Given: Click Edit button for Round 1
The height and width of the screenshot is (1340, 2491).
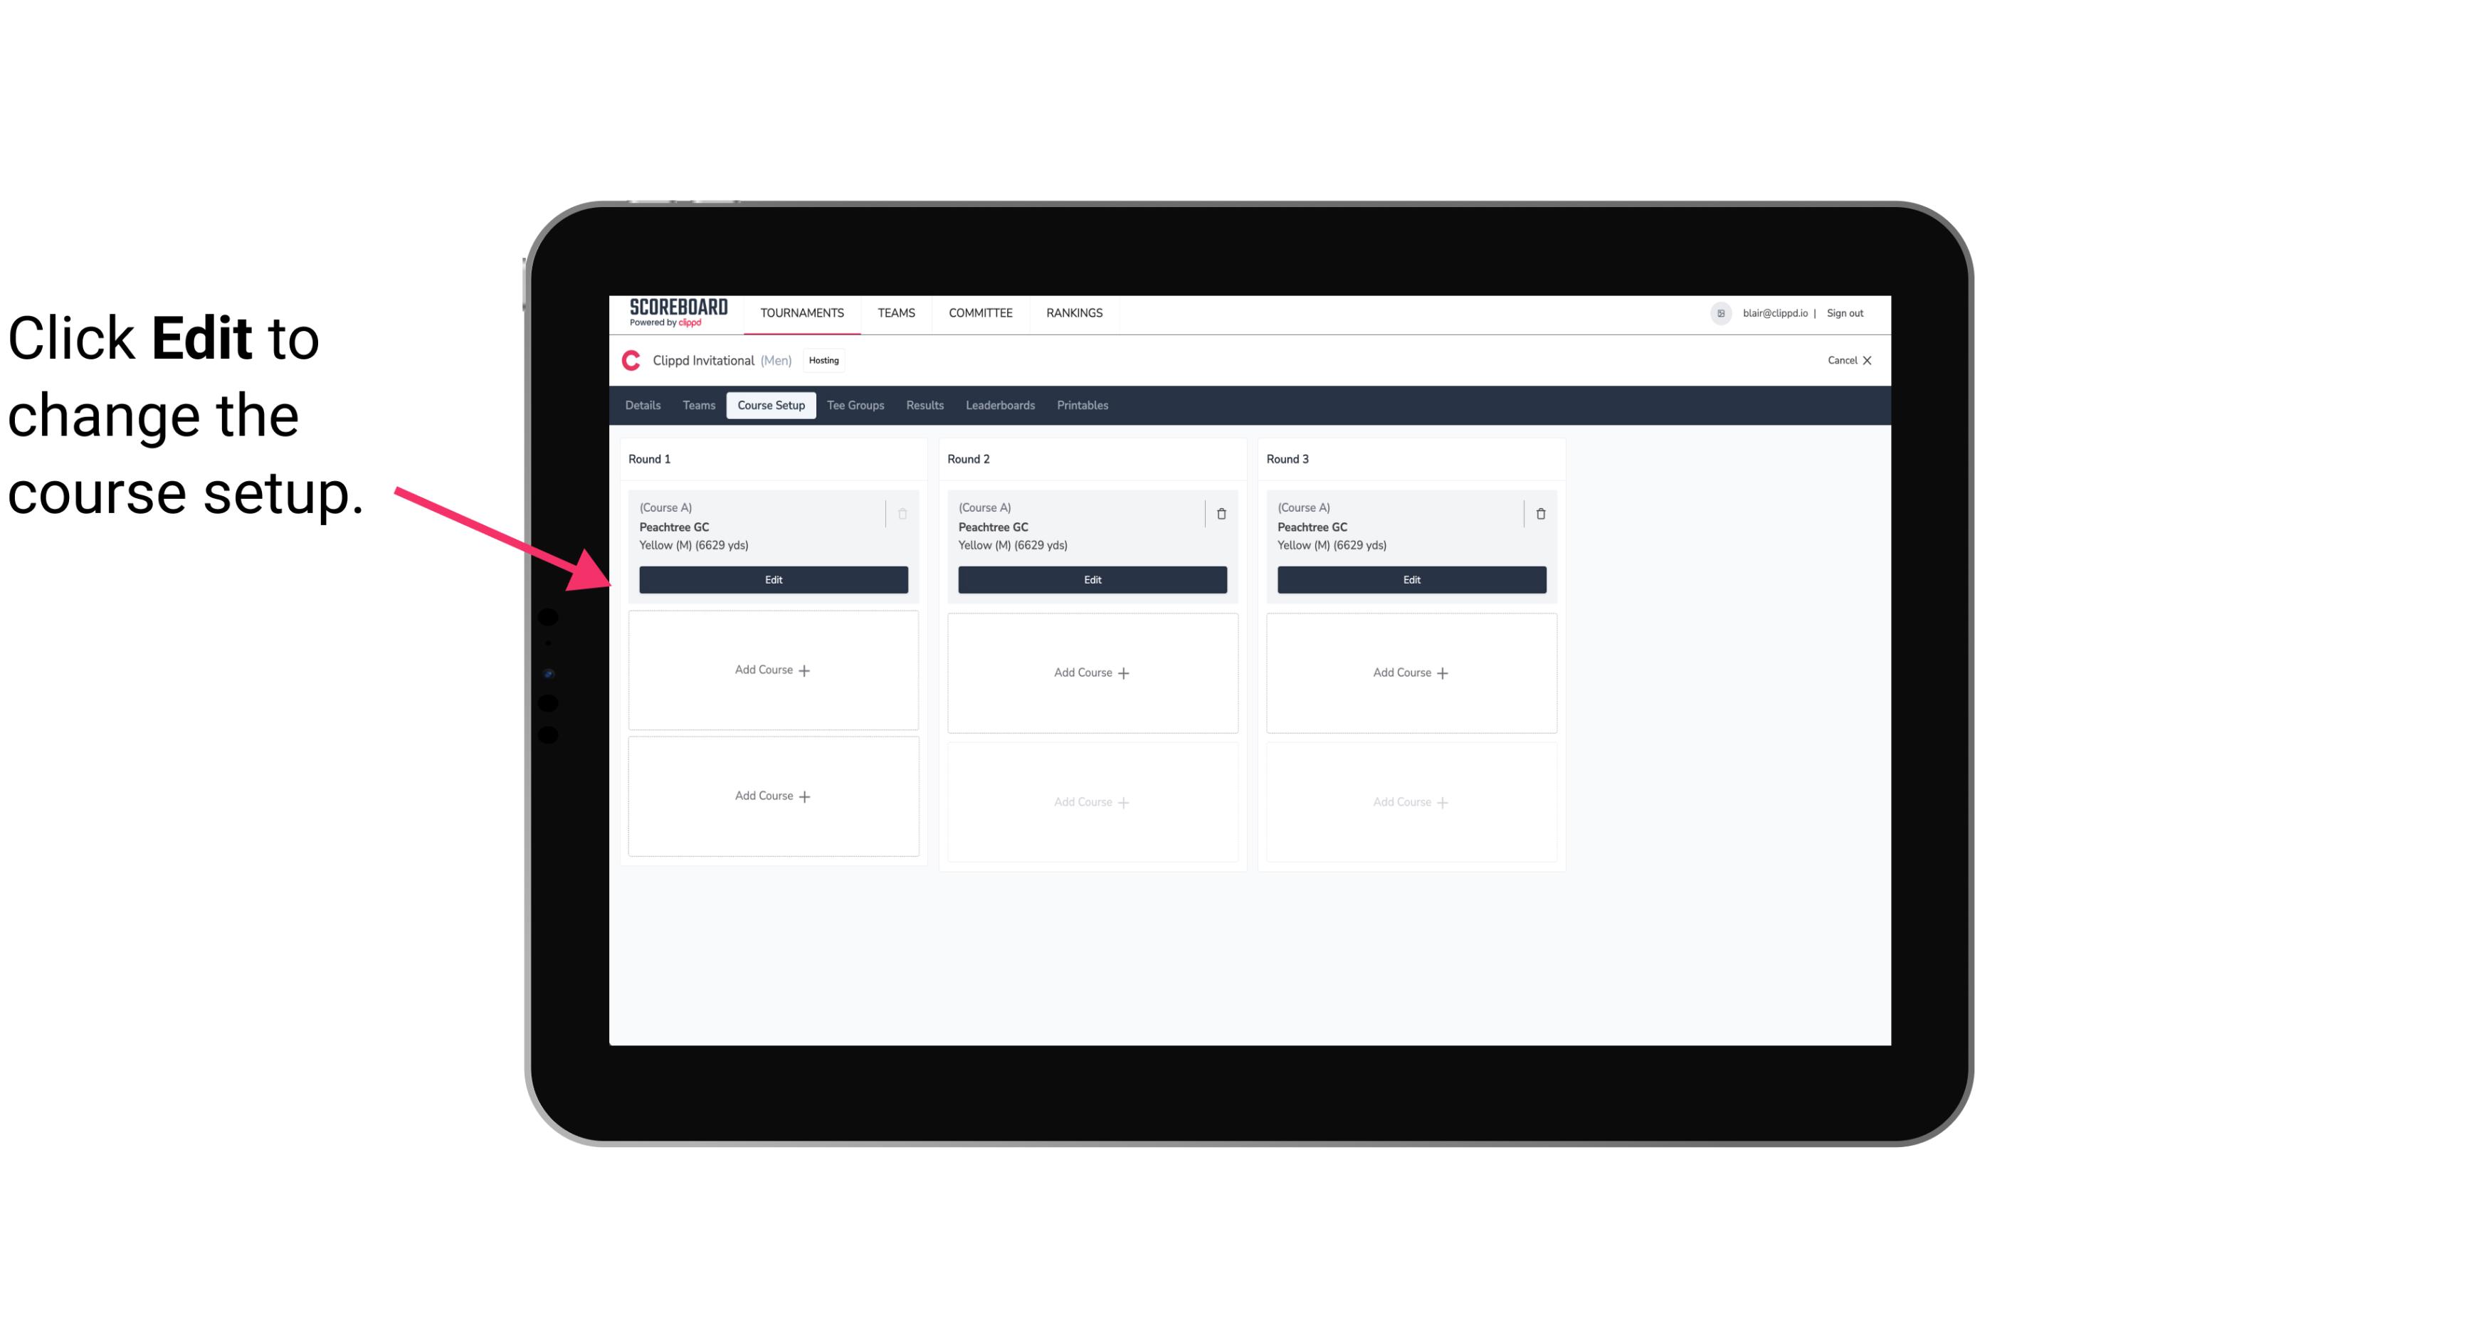Looking at the screenshot, I should tap(772, 578).
